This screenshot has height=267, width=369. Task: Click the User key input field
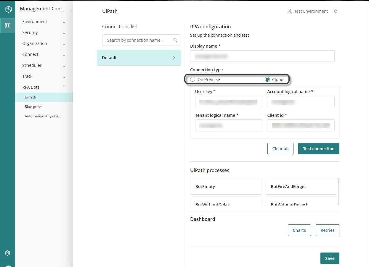point(229,101)
